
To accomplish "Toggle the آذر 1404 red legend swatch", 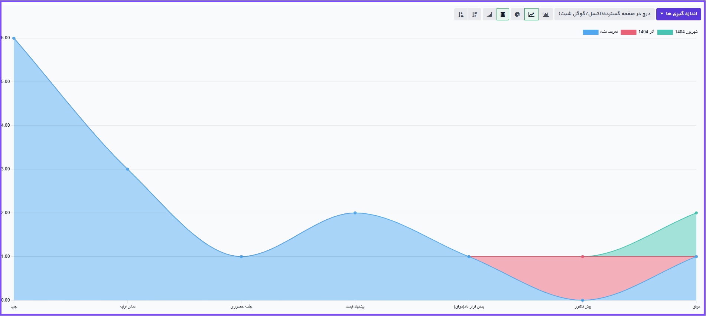I will click(x=628, y=32).
